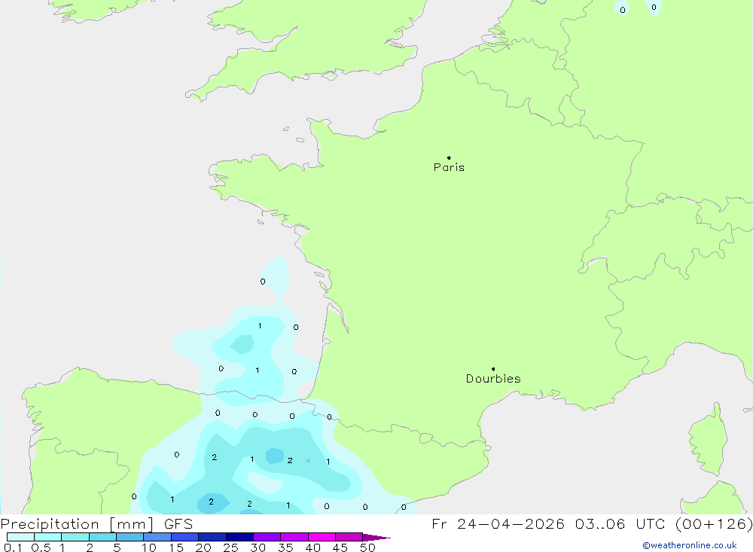Pick the 30–35 mm purple legend swatch
Image resolution: width=753 pixels, height=552 pixels.
[267, 537]
